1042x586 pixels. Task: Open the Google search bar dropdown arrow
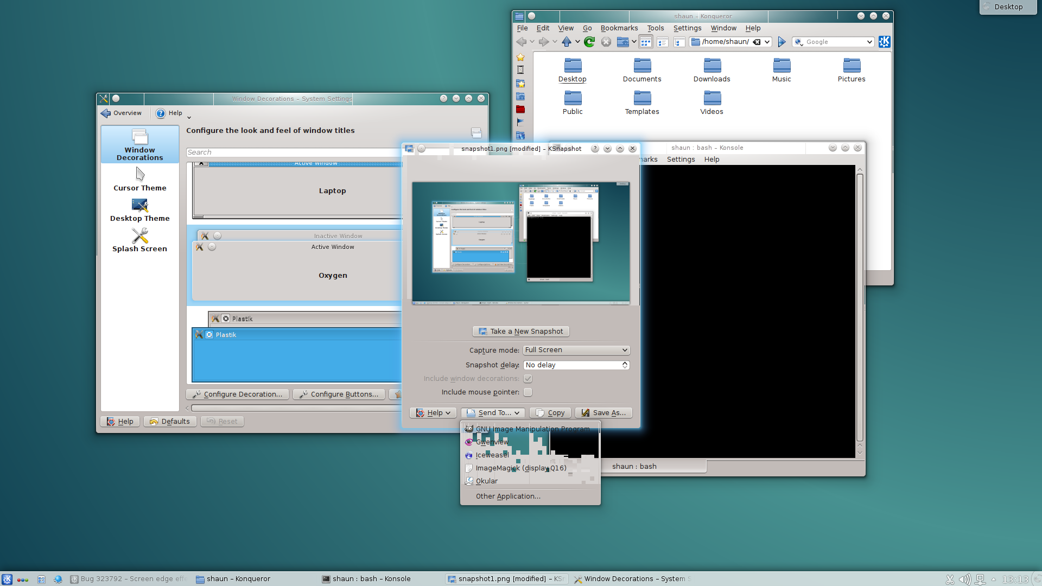pos(869,42)
